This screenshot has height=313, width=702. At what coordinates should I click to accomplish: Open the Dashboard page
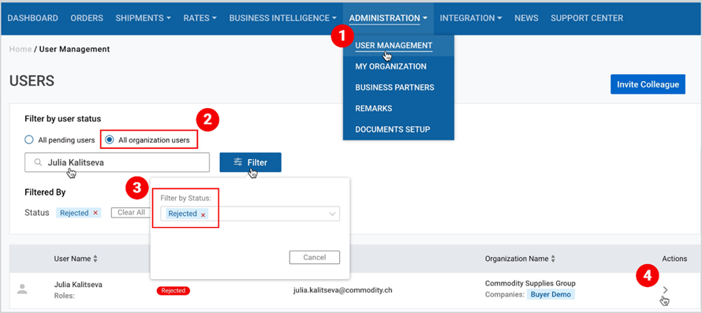pos(32,18)
